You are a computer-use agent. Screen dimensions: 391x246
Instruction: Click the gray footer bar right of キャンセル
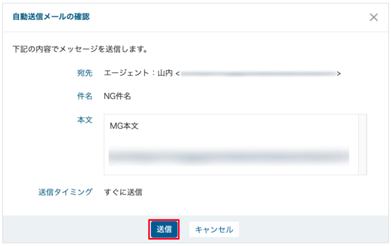pyautogui.click(x=312, y=230)
